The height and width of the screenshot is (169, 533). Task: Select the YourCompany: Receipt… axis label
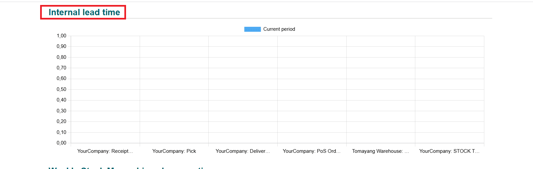pos(105,151)
